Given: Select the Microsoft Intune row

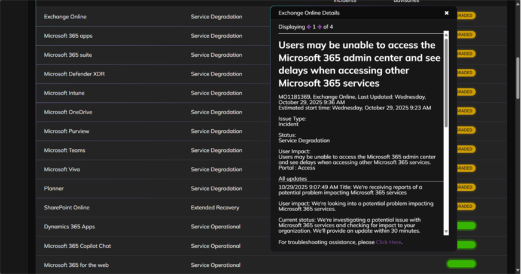Looking at the screenshot, I should (x=272, y=93).
